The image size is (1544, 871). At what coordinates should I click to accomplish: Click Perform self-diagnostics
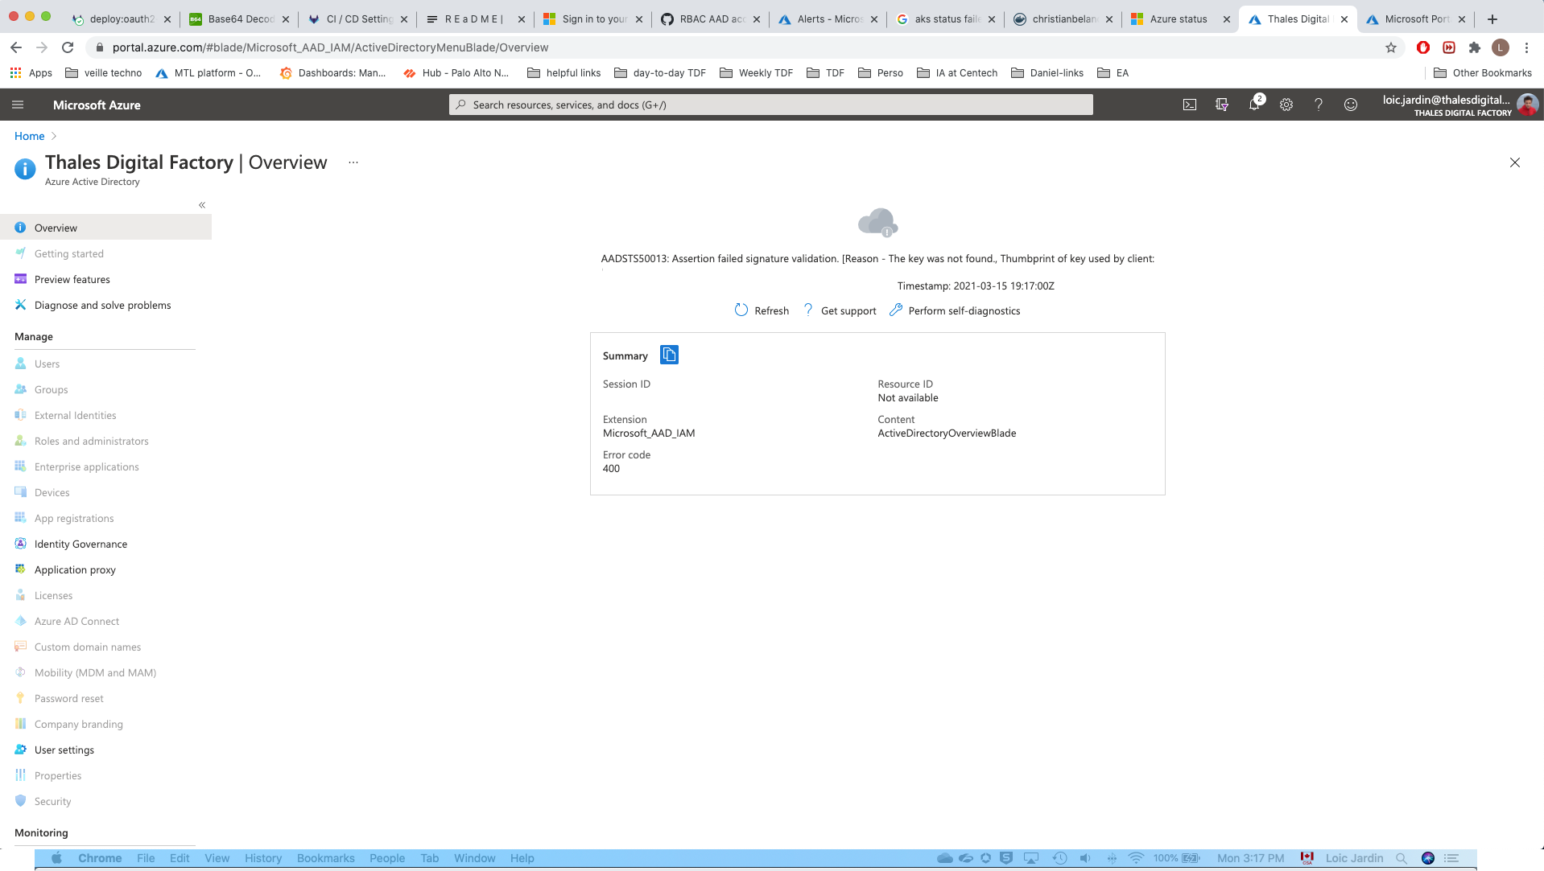pos(955,310)
